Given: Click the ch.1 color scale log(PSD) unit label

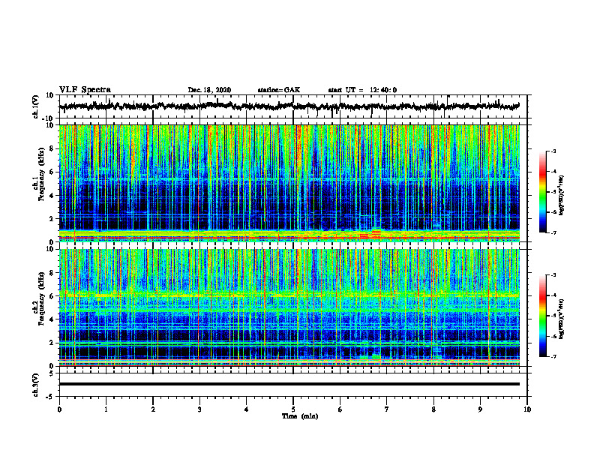Looking at the screenshot, I should 562,196.
